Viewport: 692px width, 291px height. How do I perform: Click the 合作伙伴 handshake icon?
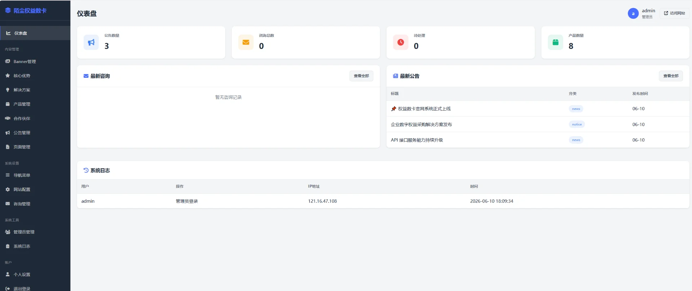(x=8, y=118)
